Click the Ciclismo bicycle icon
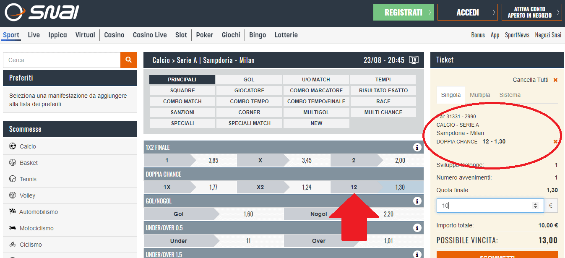Viewport: 565px width, 258px height. coord(12,245)
